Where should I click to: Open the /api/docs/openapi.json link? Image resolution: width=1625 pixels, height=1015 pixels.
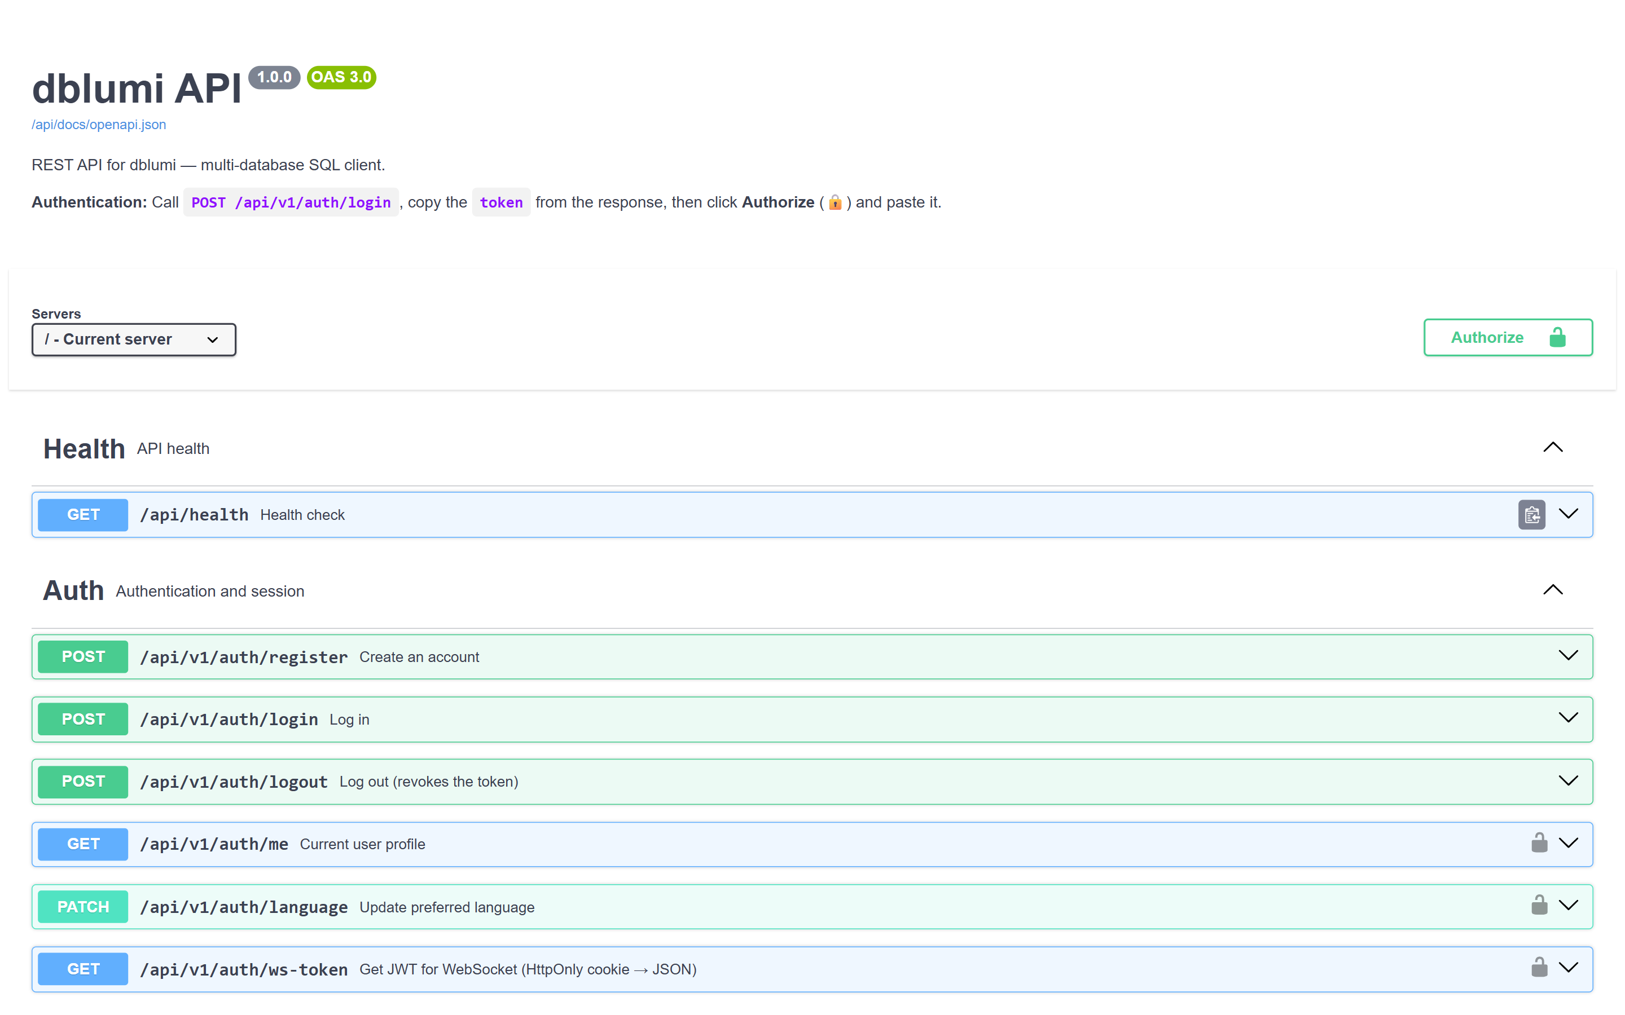(98, 124)
